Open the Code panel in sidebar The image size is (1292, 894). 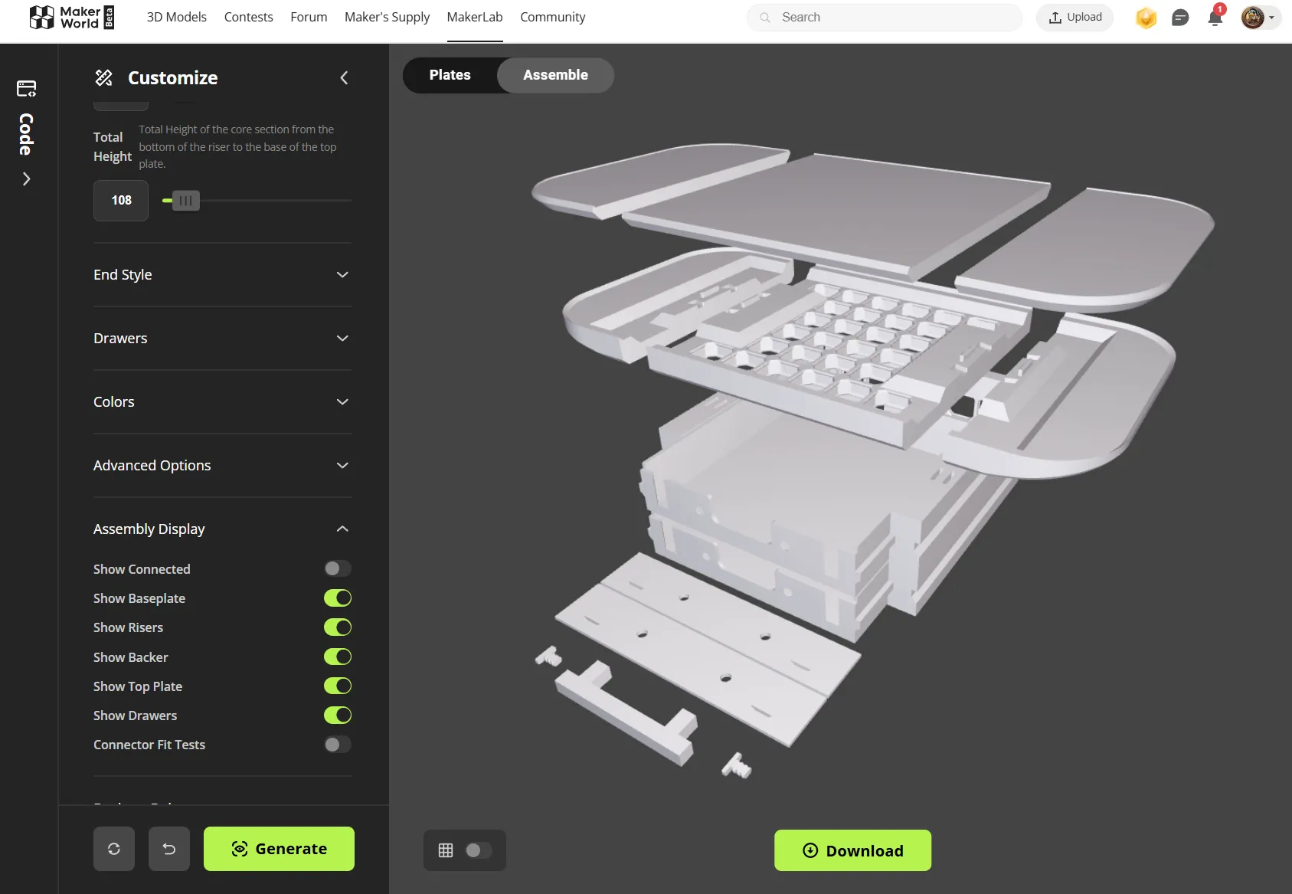click(26, 88)
